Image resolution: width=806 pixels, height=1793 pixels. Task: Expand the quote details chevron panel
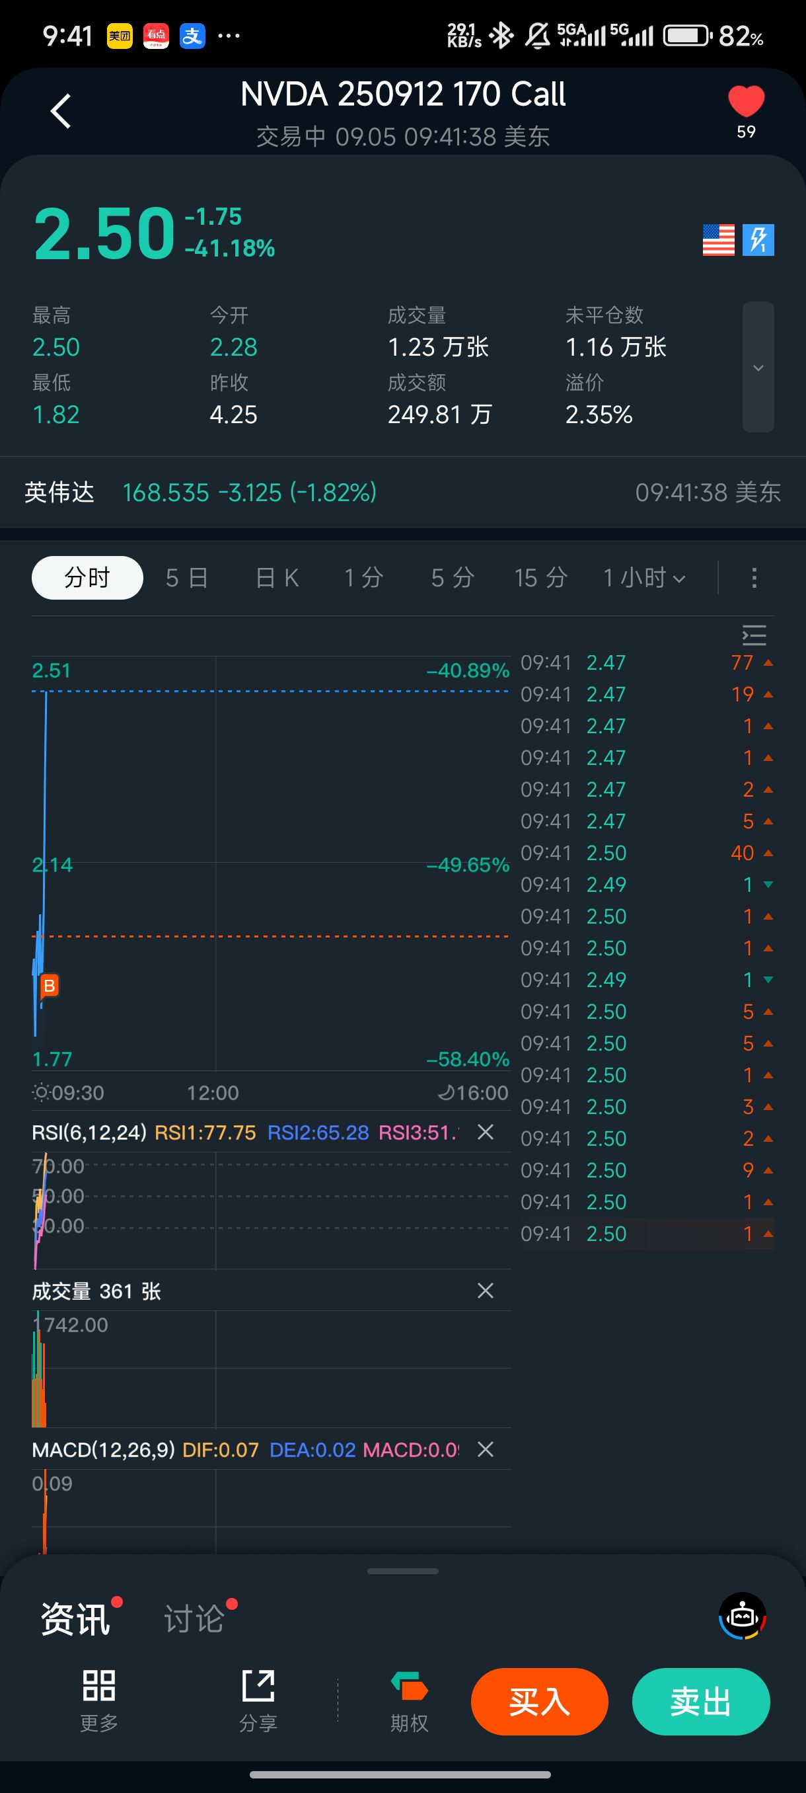(758, 367)
